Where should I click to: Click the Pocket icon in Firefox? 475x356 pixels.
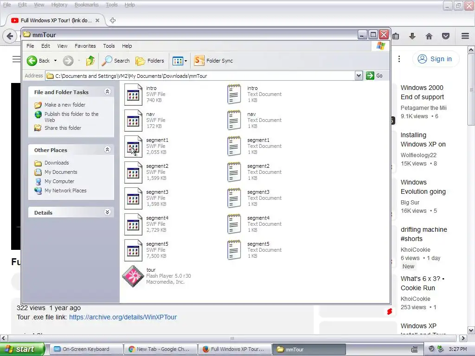tap(446, 36)
